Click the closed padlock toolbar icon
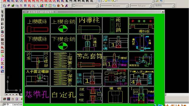This screenshot has width=189, height=106. tap(58, 6)
